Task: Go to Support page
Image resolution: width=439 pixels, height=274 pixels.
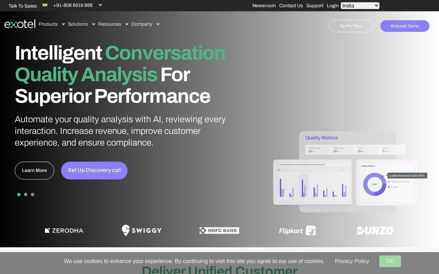Action: (x=315, y=5)
